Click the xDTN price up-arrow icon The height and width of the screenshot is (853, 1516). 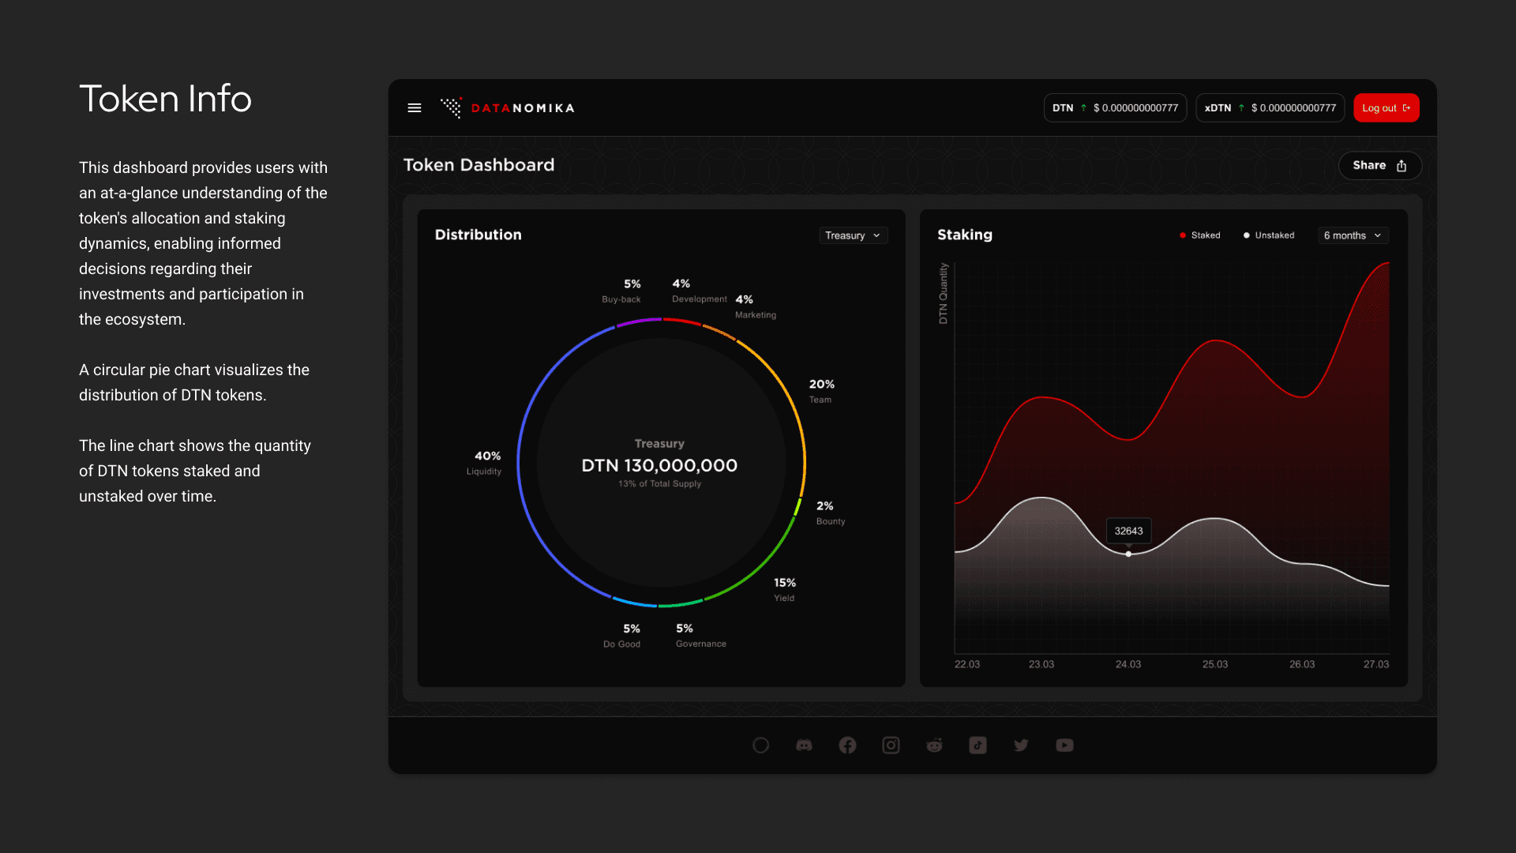click(1241, 108)
